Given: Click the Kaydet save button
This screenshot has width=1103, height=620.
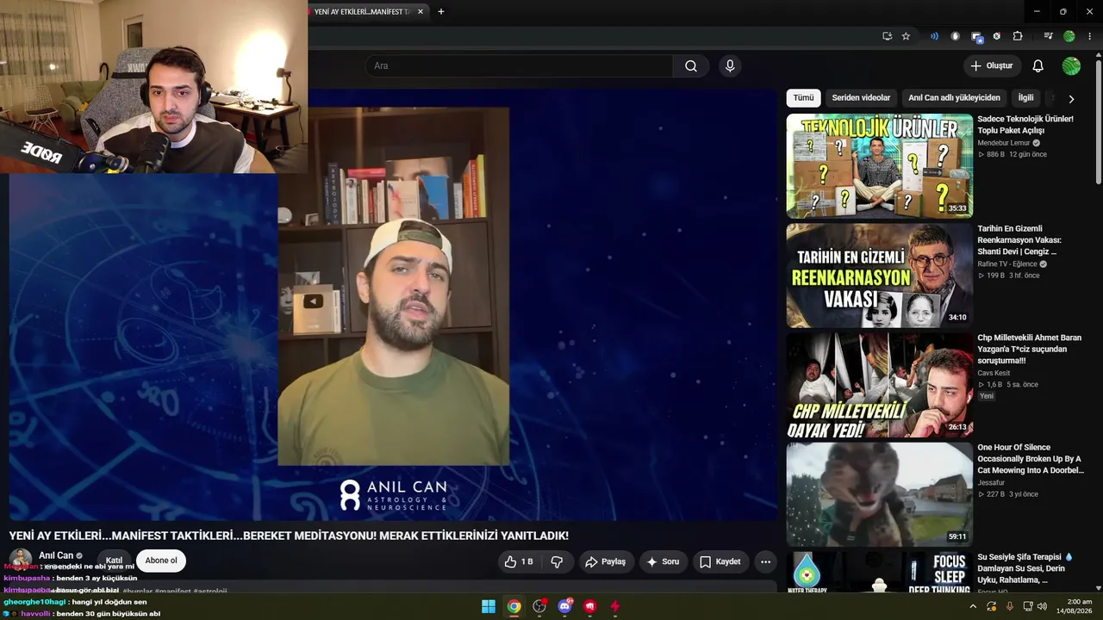Looking at the screenshot, I should (x=720, y=561).
